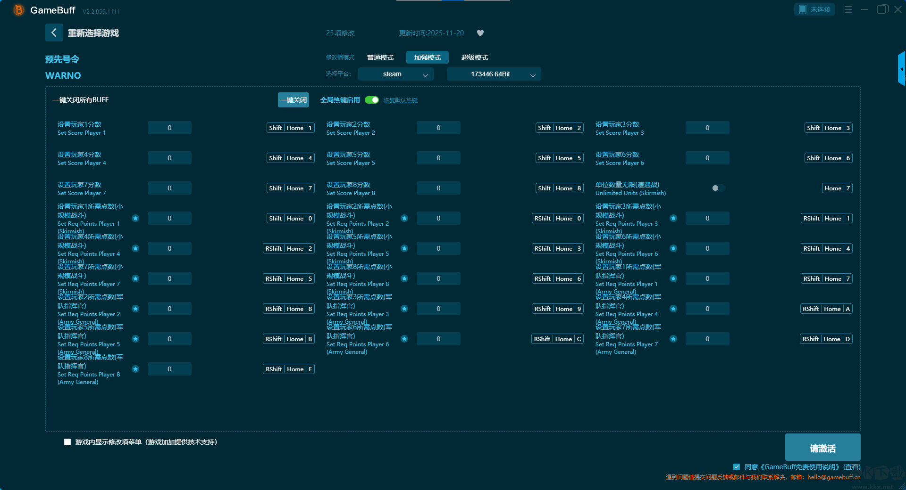Open the hamburger menu in title bar
The image size is (906, 490).
(848, 9)
